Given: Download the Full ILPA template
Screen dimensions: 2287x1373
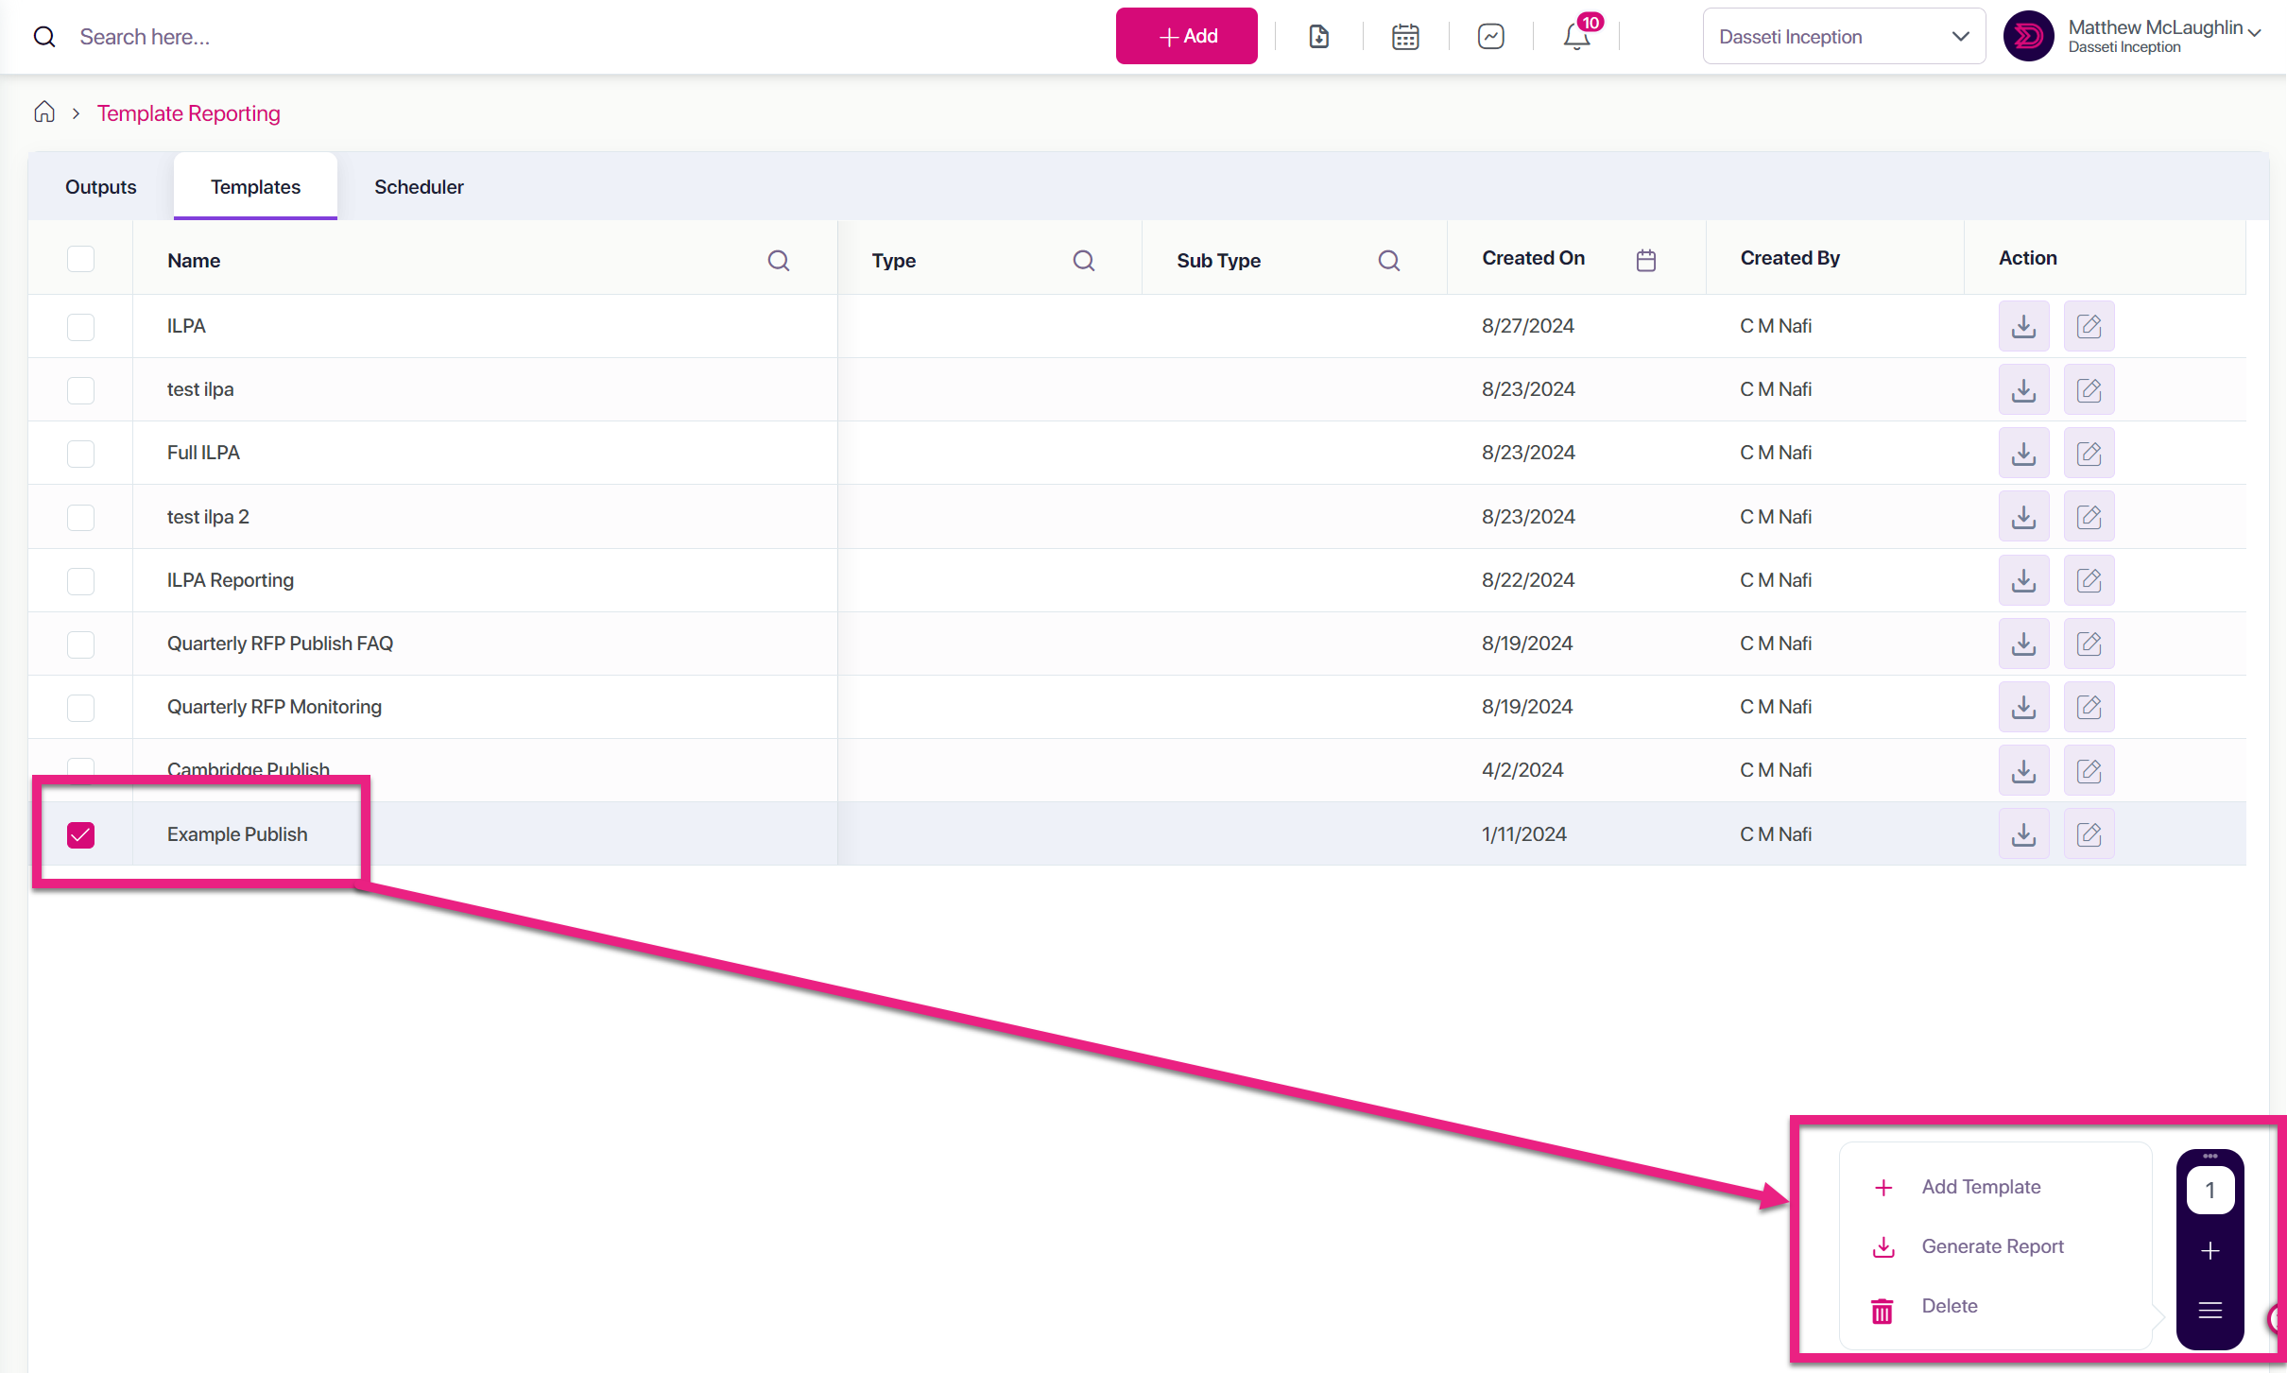Looking at the screenshot, I should click(x=2023, y=453).
